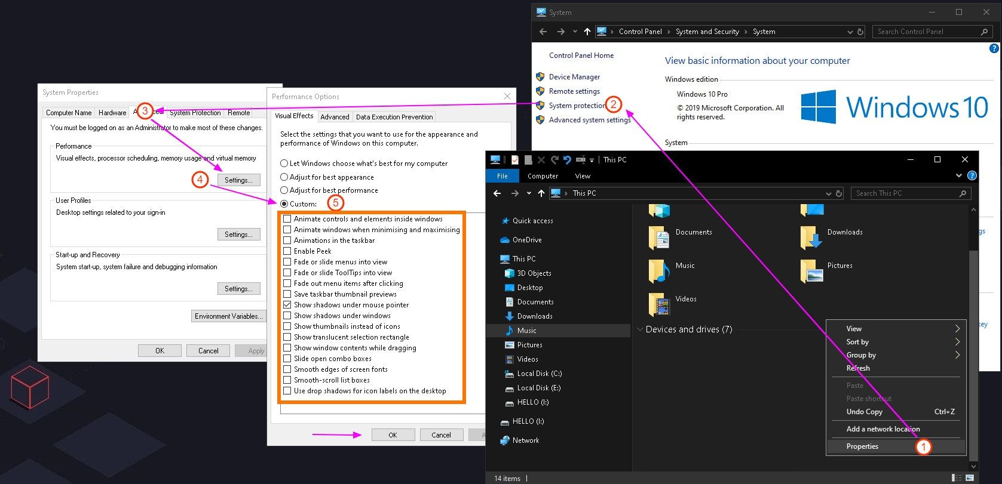This screenshot has height=484, width=1002.
Task: Open Customize Quick Access Toolbar dropdown
Action: coord(592,160)
